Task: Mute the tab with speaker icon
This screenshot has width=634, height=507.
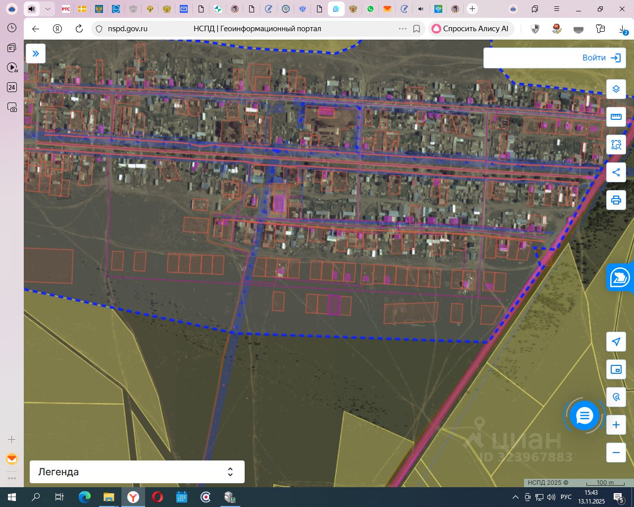Action: [32, 9]
